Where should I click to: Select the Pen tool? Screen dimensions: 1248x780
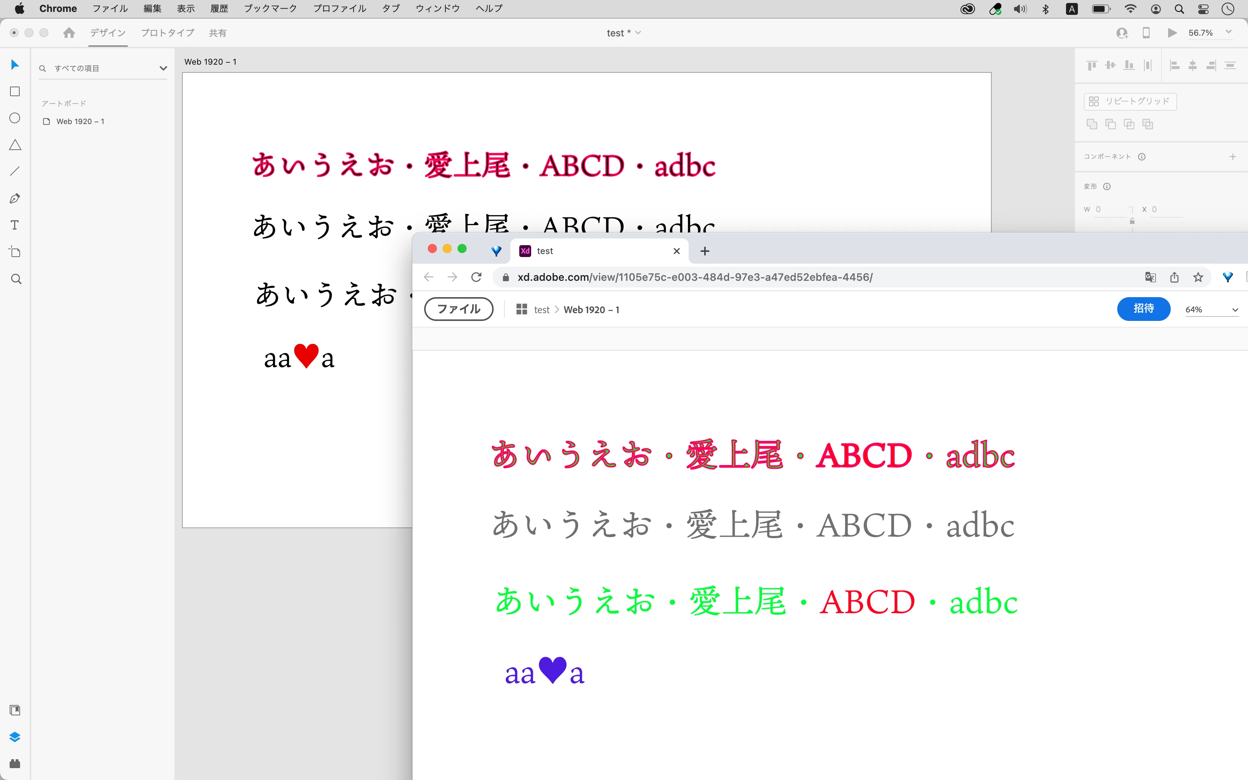click(15, 199)
